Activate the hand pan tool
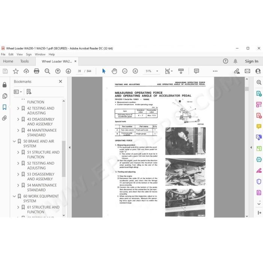 tap(114, 71)
